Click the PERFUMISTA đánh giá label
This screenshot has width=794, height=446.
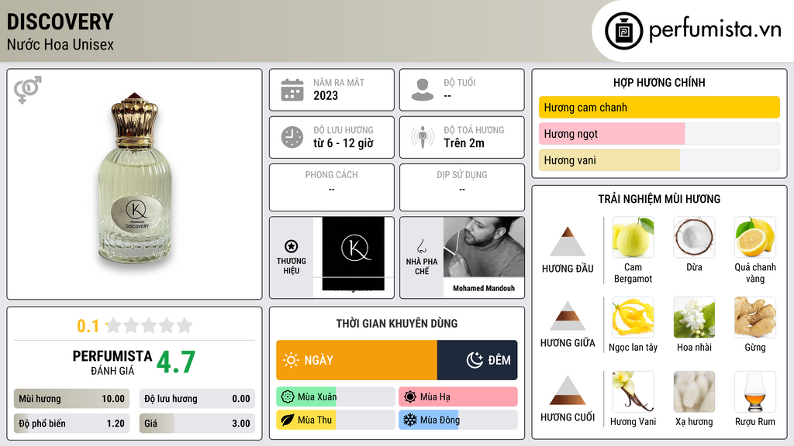(x=112, y=362)
